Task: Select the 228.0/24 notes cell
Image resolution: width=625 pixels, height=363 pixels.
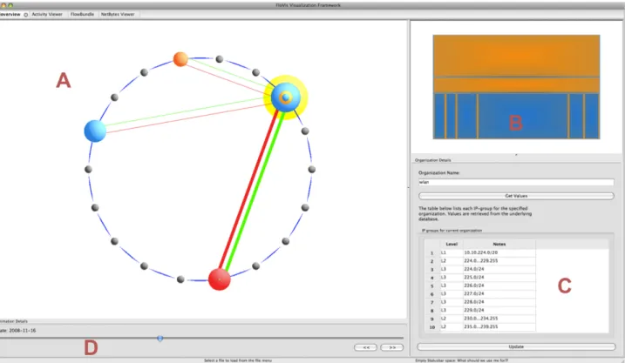Action: point(499,302)
